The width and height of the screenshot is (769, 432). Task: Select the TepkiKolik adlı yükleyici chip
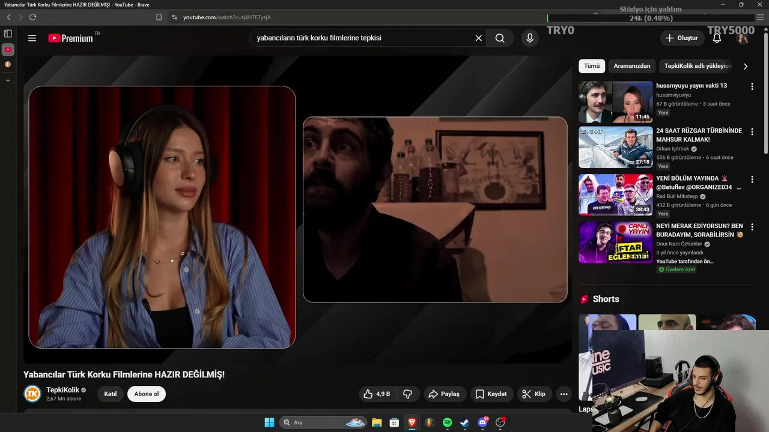point(697,66)
